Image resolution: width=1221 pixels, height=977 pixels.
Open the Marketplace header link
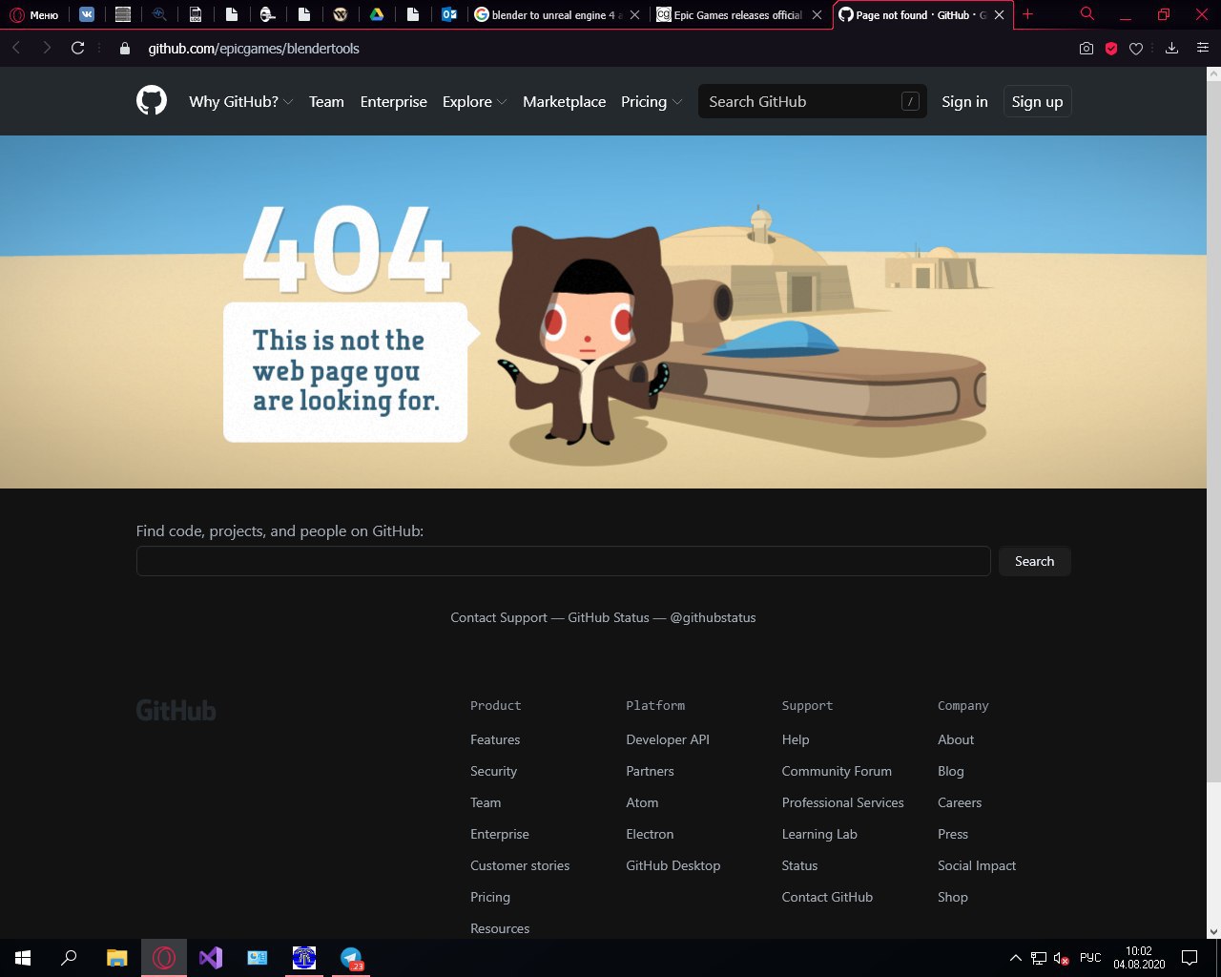pos(564,102)
